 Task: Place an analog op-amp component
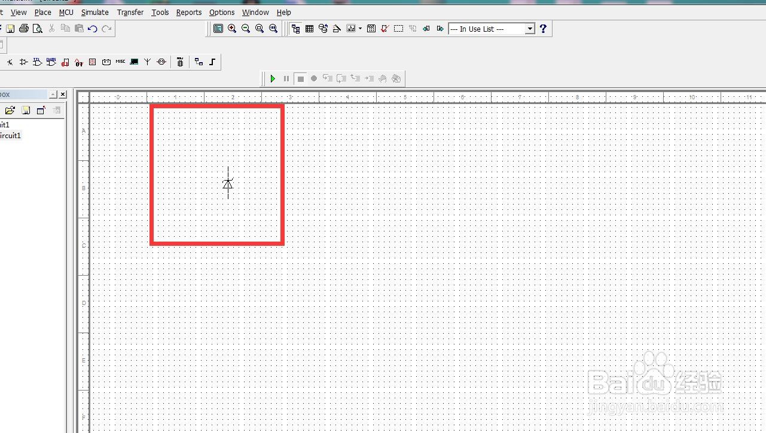[24, 62]
